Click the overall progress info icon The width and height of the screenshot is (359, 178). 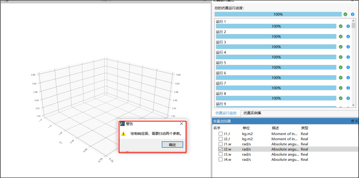coord(352,14)
